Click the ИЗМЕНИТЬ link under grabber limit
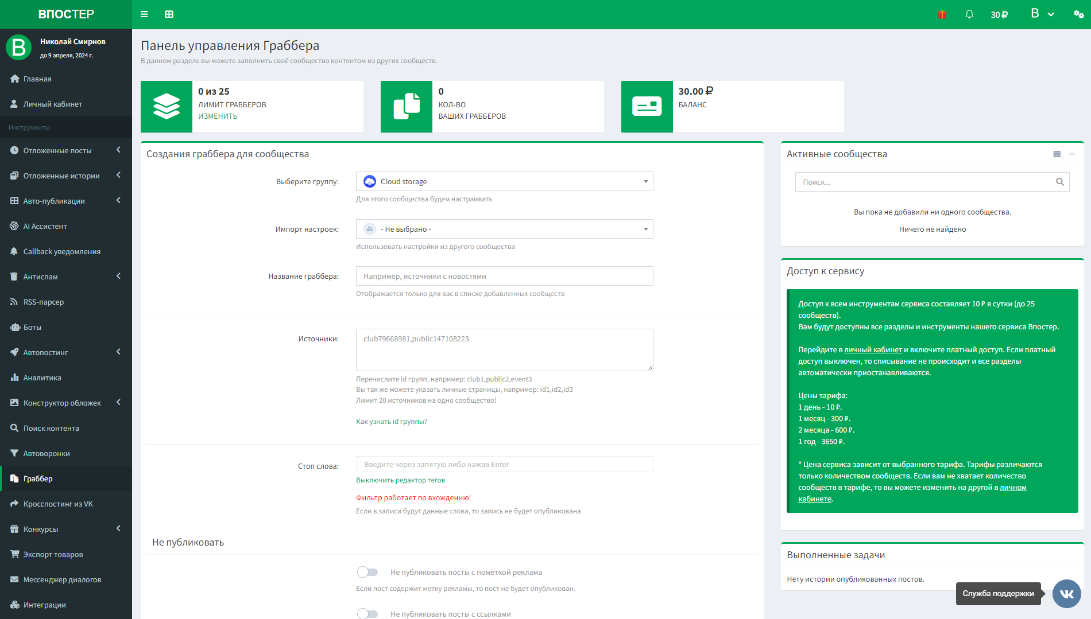The width and height of the screenshot is (1091, 619). (x=218, y=116)
